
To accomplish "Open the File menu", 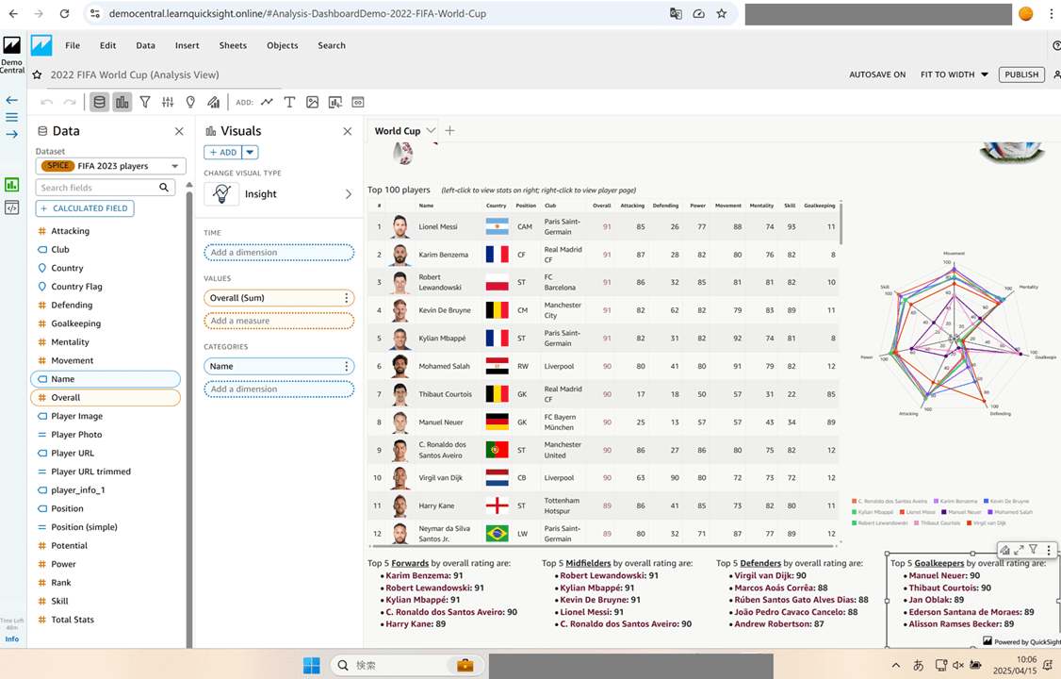I will (73, 45).
